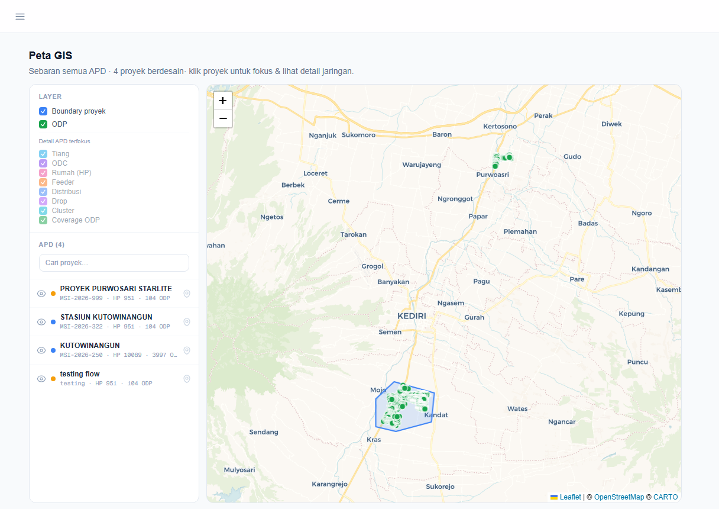Click the KEDIRI city label on map
719x509 pixels.
tap(412, 316)
